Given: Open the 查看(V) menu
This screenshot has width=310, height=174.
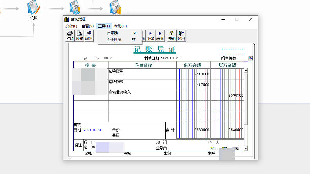Looking at the screenshot, I should pyautogui.click(x=87, y=26).
